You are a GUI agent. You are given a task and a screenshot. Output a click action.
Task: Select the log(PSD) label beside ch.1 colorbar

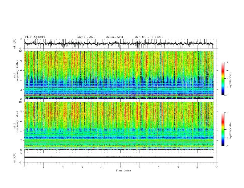point(230,80)
